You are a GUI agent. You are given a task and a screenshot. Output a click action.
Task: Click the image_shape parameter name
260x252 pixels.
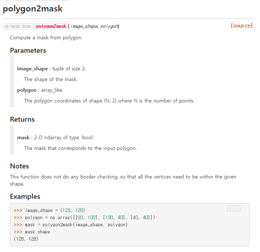32,69
